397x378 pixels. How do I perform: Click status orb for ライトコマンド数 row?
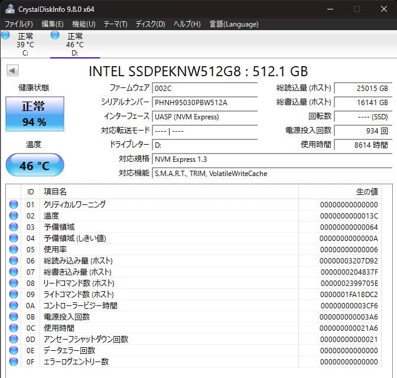click(x=14, y=294)
